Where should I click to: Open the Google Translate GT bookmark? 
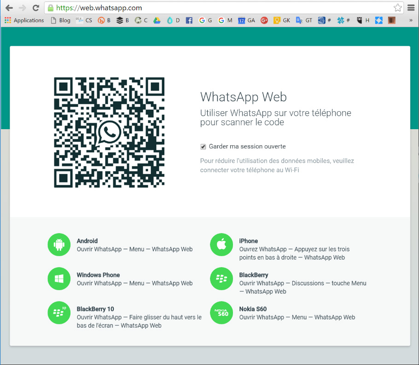304,20
